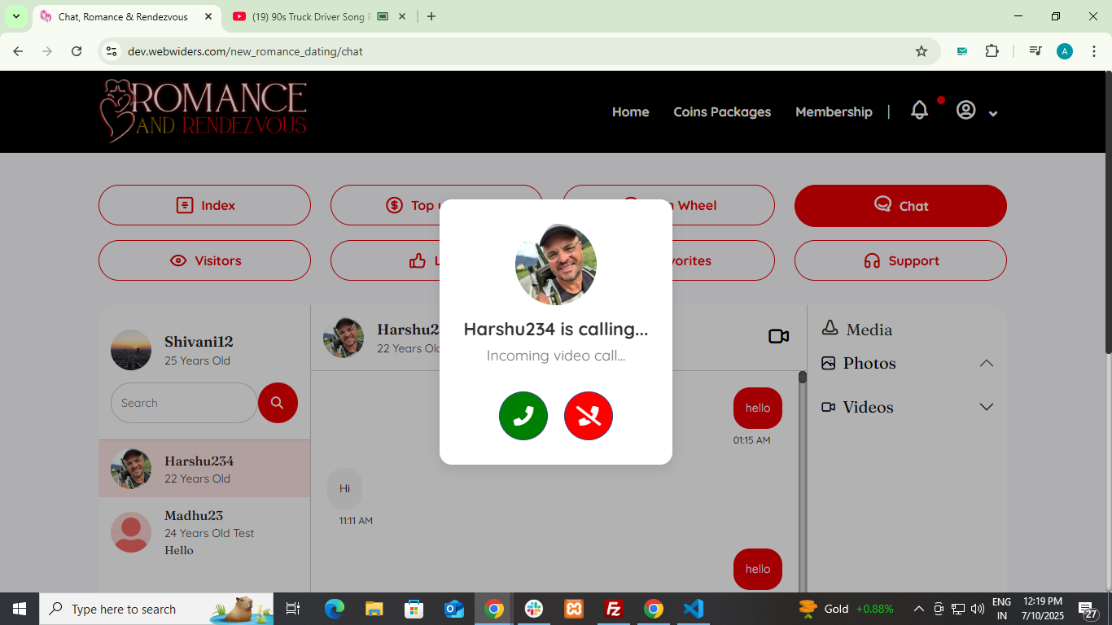The image size is (1112, 625).
Task: Click the red Chat button
Action: pyautogui.click(x=900, y=206)
